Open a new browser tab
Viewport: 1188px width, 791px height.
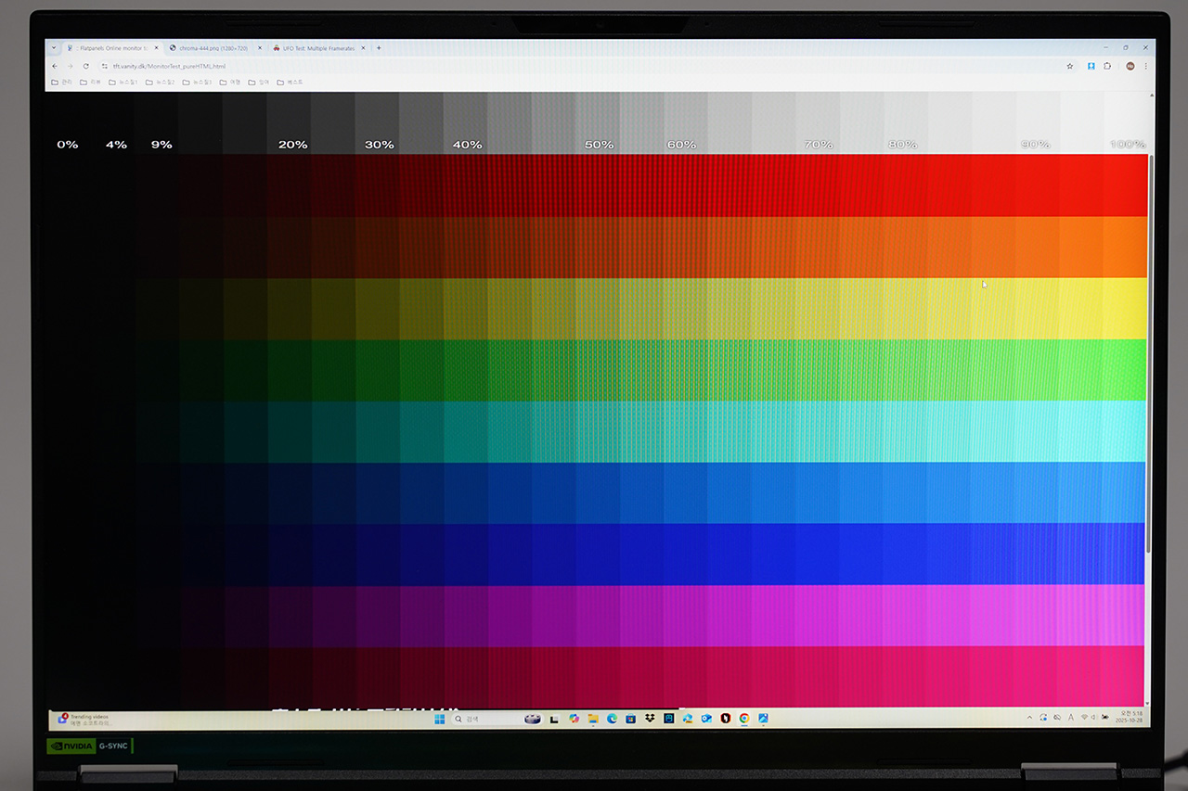(x=379, y=48)
